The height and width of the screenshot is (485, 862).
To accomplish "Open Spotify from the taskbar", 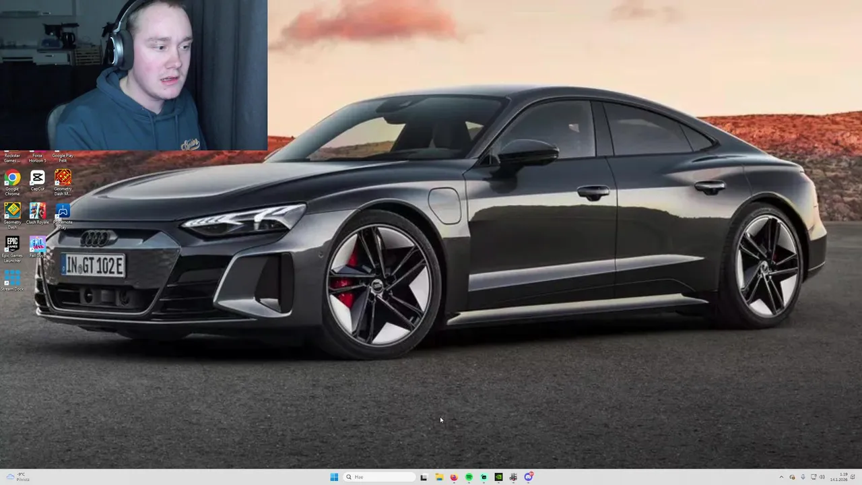I will (469, 477).
